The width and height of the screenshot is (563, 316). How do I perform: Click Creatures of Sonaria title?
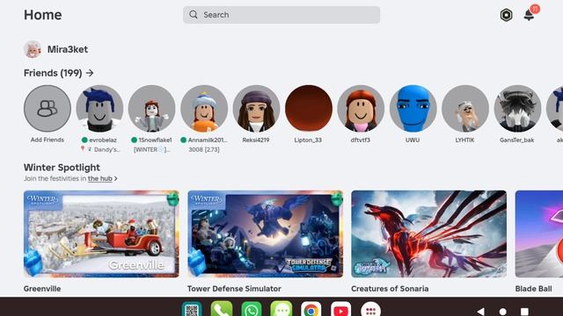[x=390, y=289]
